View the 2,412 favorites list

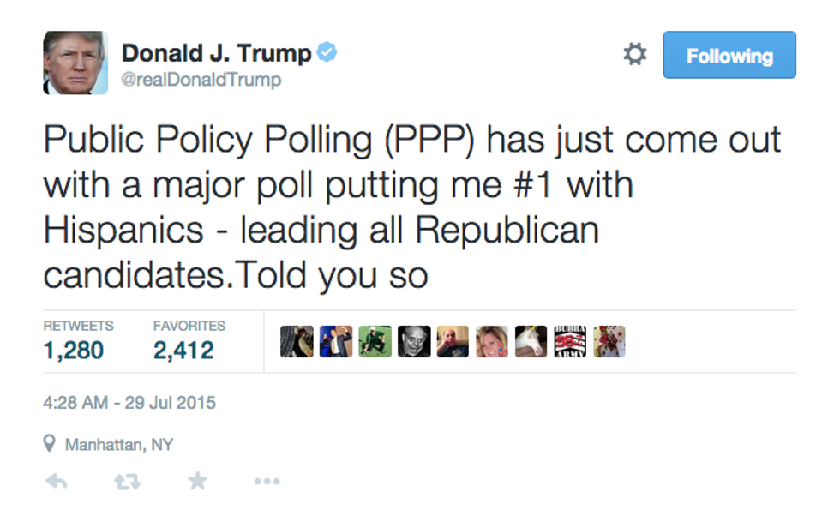[189, 341]
